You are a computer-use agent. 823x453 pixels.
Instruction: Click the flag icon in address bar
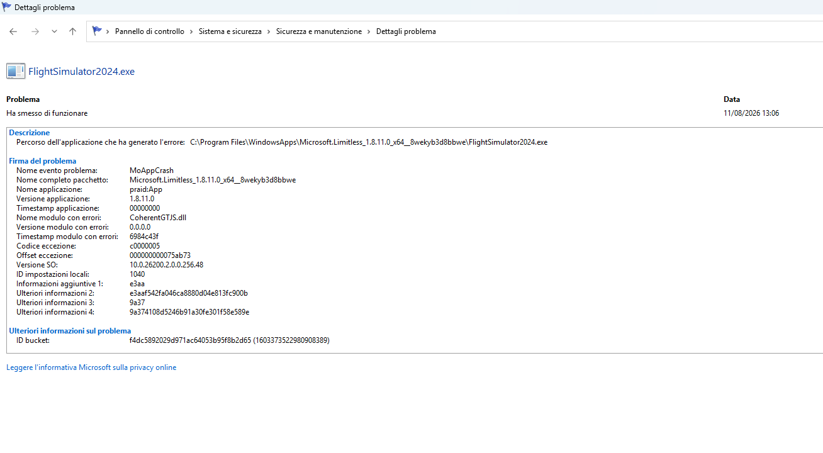tap(97, 31)
